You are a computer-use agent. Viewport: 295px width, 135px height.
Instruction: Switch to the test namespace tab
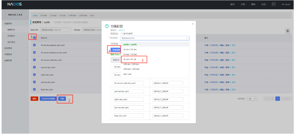click(92, 15)
